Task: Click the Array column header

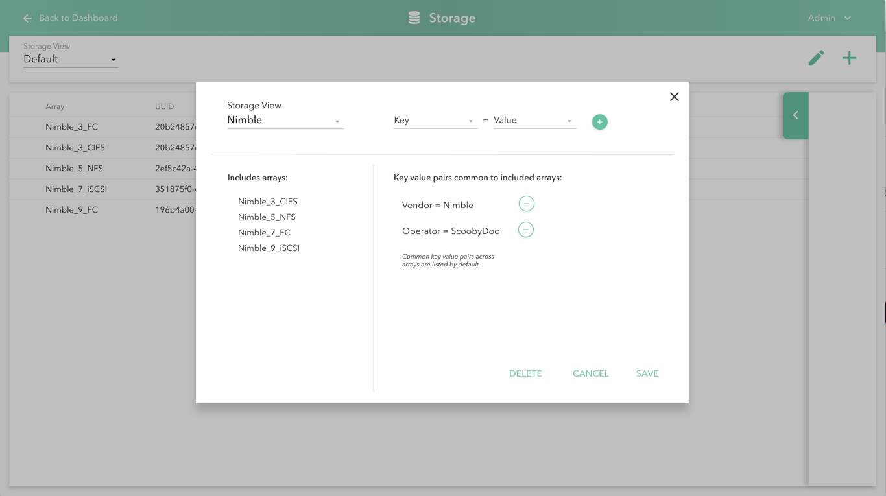Action: click(55, 106)
